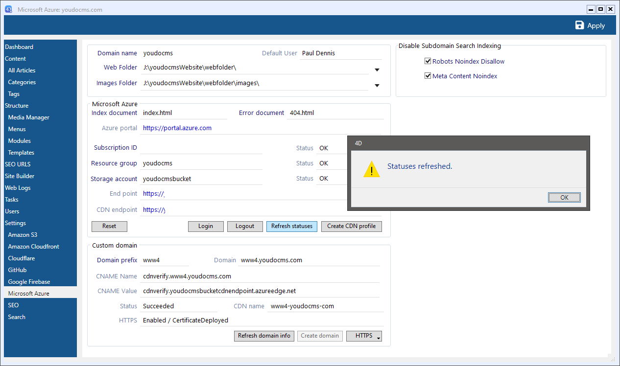This screenshot has height=366, width=620.
Task: Click the 'www4.youdocms.com' Domain value
Action: click(271, 260)
